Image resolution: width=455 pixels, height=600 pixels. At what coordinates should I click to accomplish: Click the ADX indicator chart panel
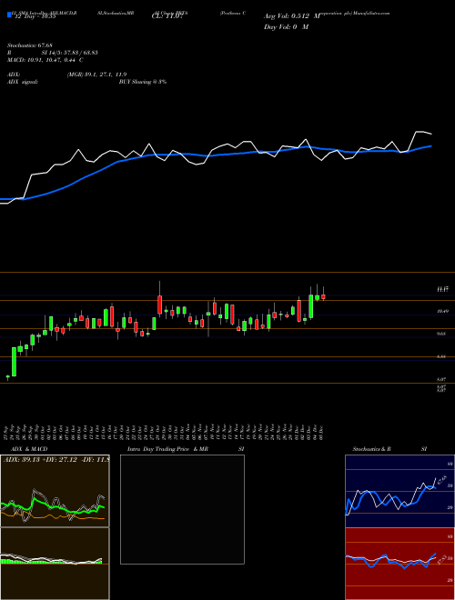[x=55, y=491]
